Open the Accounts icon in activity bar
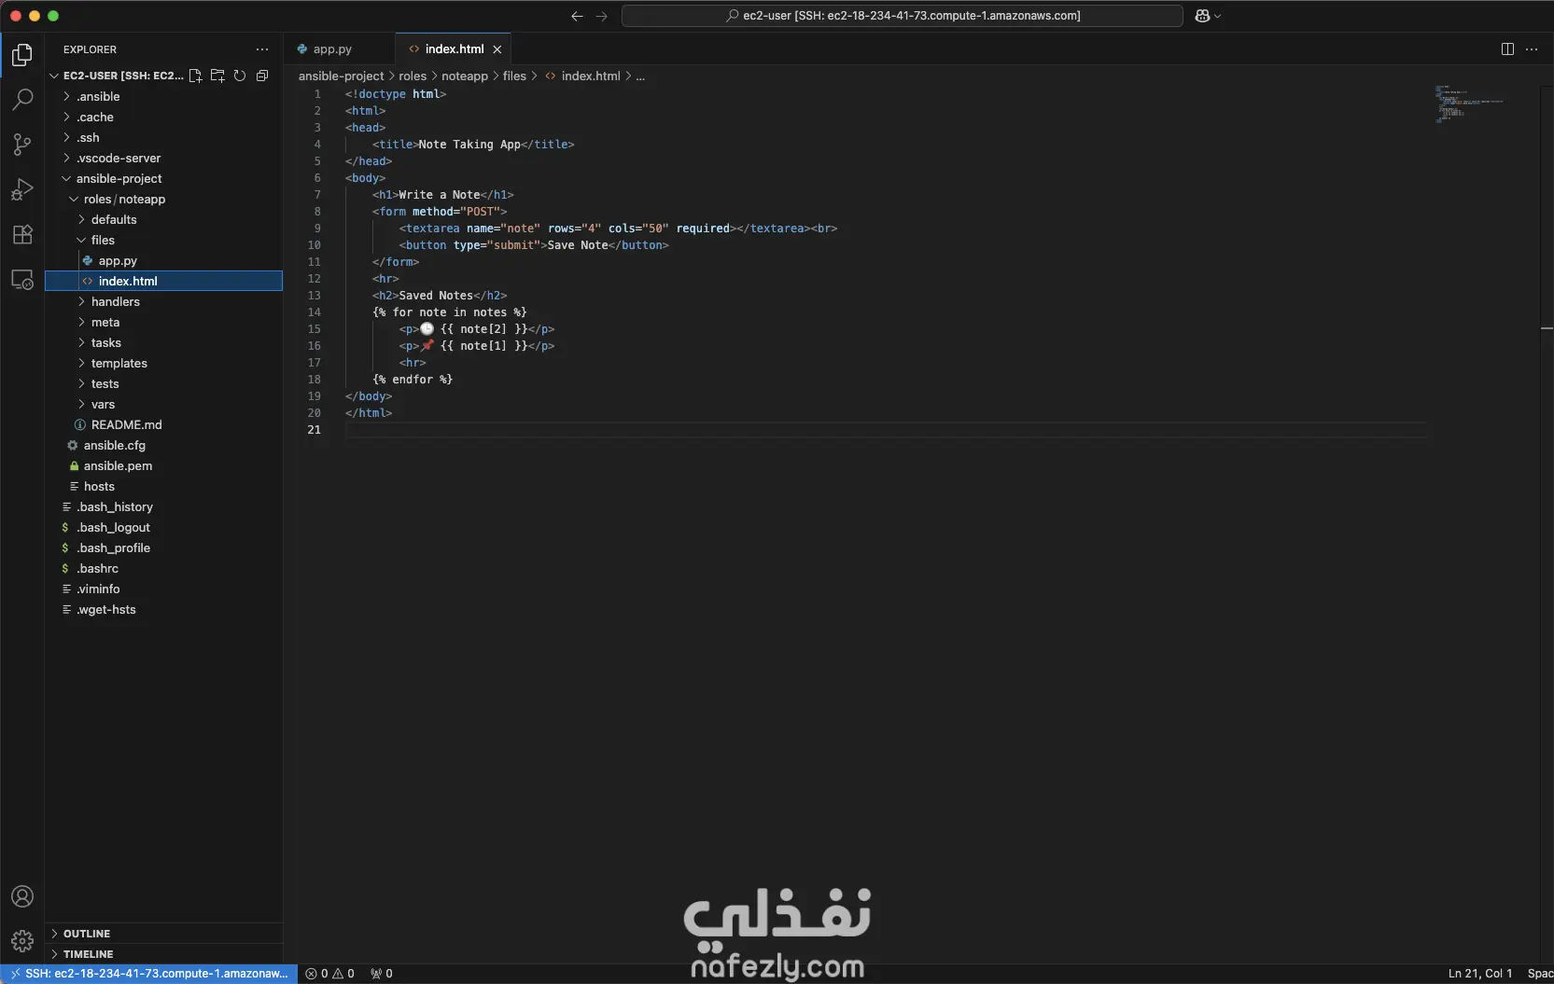This screenshot has width=1554, height=984. pyautogui.click(x=21, y=896)
